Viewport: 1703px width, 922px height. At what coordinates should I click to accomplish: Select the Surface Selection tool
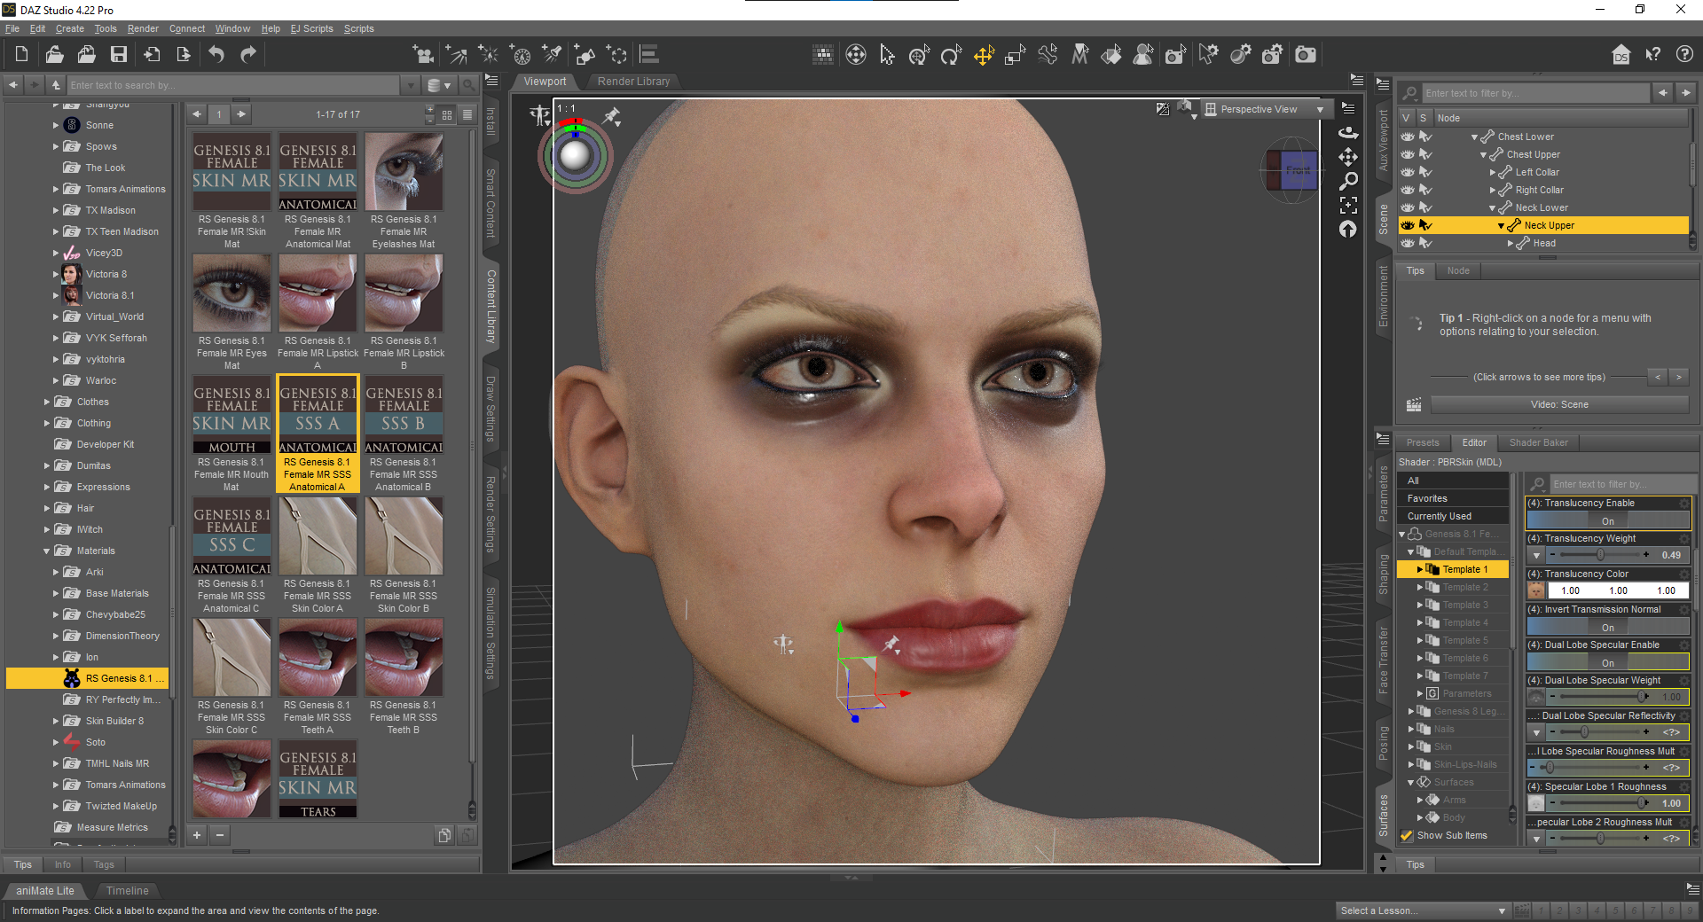(1111, 55)
